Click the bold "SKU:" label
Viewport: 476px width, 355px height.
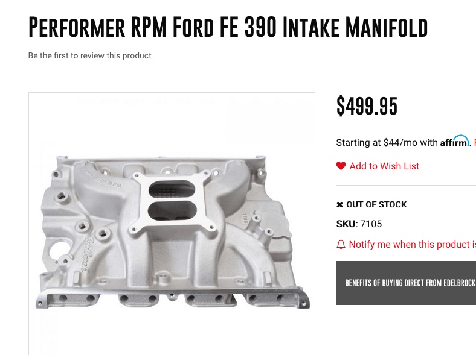(347, 224)
